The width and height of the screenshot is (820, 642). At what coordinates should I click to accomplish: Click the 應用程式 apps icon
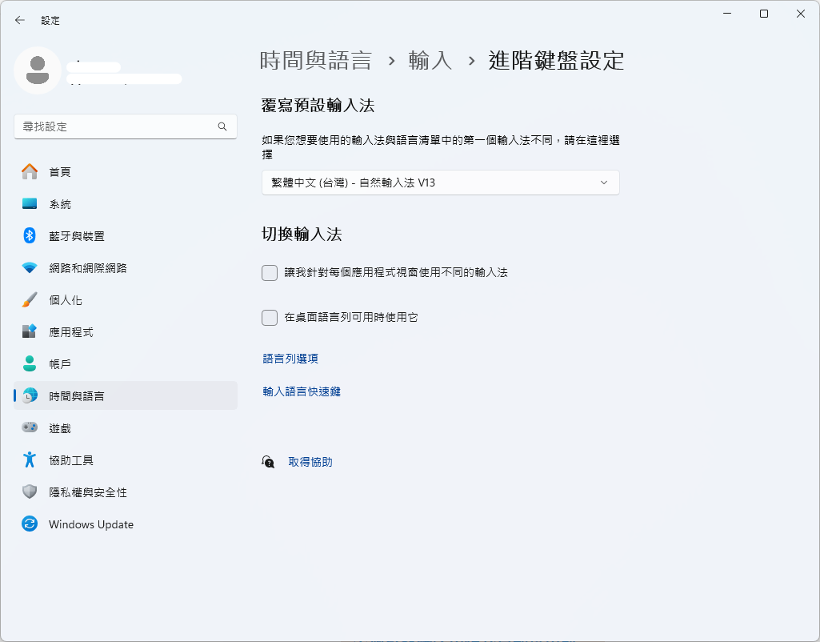(30, 331)
